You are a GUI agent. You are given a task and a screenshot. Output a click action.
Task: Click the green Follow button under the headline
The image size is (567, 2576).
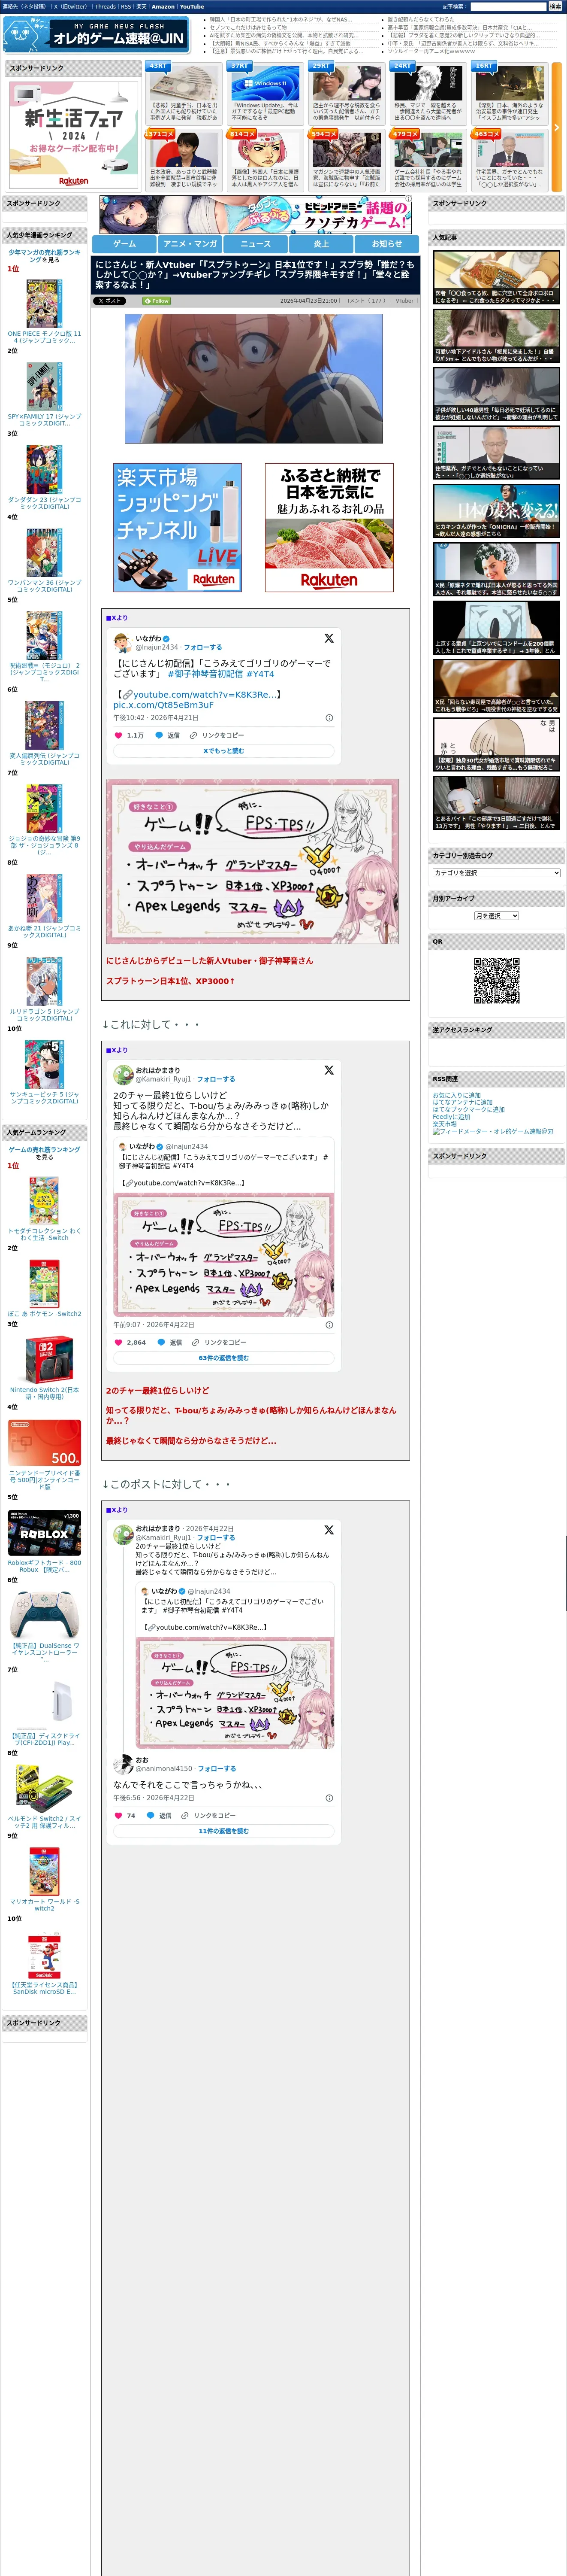click(x=157, y=300)
